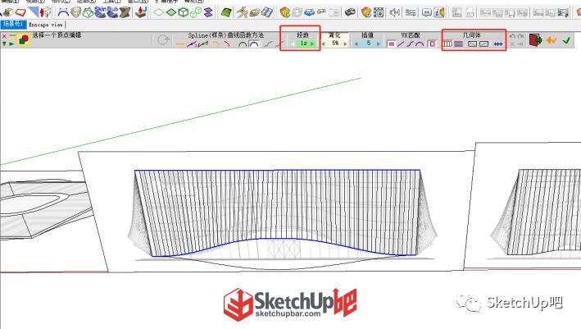Click the green double-cubes icon
Viewport: 581px width, 329px height.
pos(196,12)
